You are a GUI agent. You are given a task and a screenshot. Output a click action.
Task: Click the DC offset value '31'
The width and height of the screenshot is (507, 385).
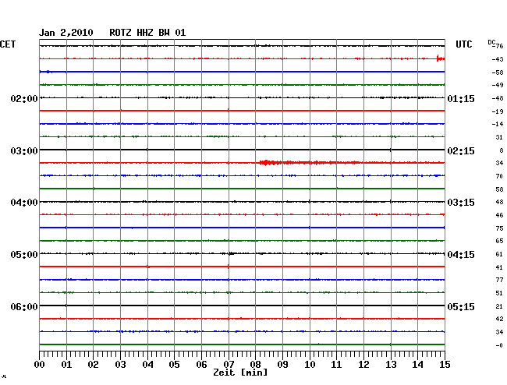pos(499,137)
